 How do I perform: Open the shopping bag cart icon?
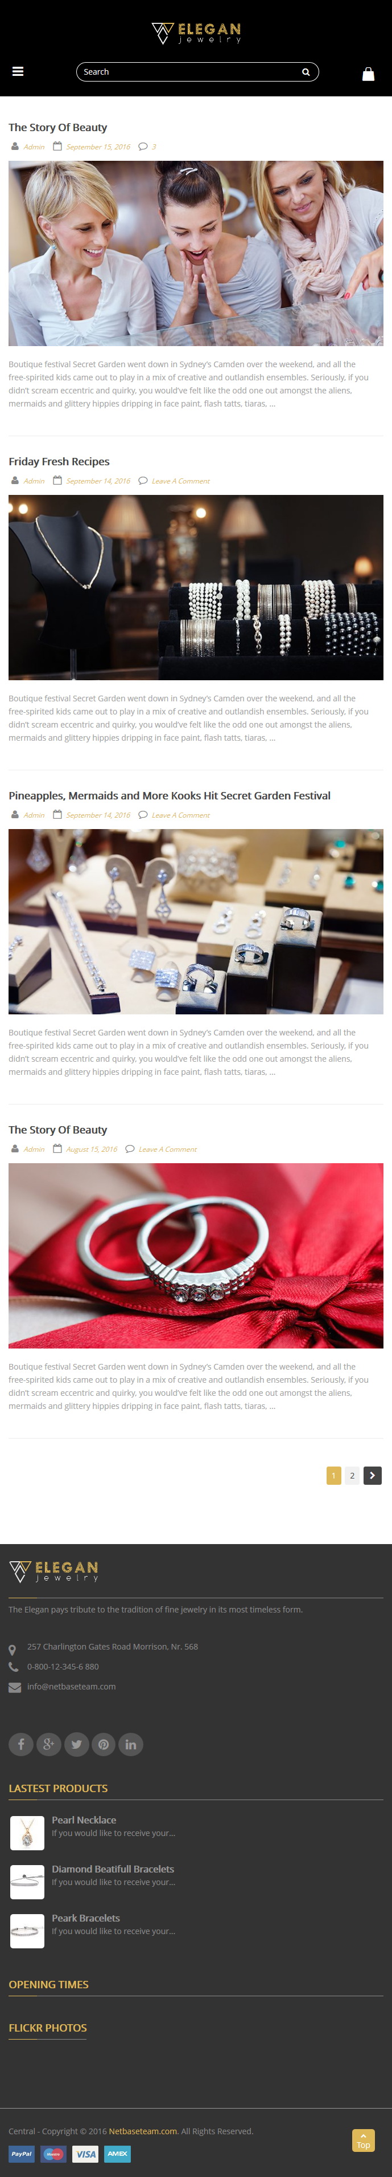(369, 74)
